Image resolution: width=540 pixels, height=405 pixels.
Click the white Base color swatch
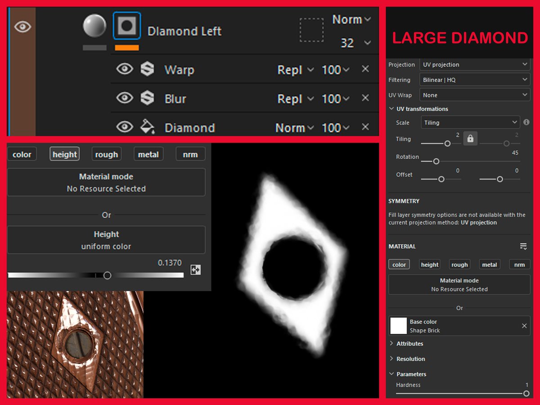coord(398,326)
